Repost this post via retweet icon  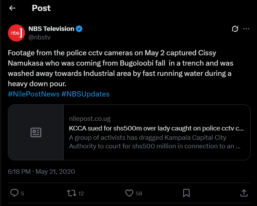[x=71, y=193]
